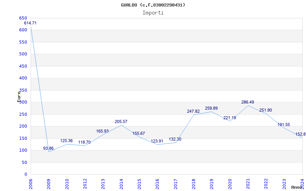Click the 2015 x-axis year label
Screen dimensions: 306x191
[x=139, y=184]
